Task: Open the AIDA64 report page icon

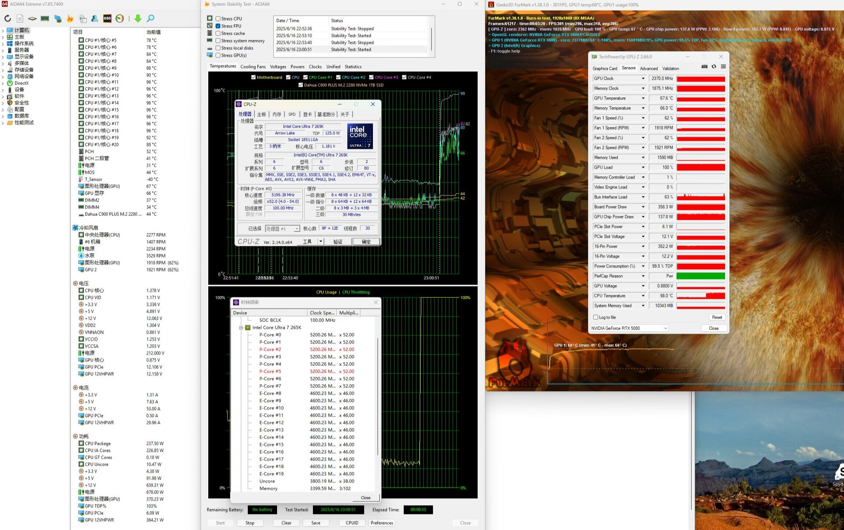Action: (x=20, y=18)
